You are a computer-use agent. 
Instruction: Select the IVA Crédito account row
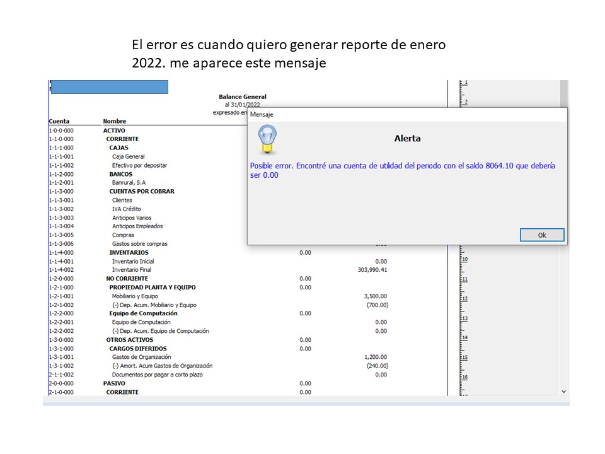(126, 209)
